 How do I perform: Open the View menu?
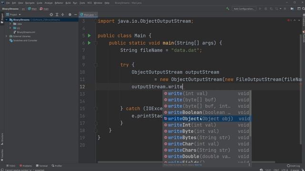(x=20, y=3)
